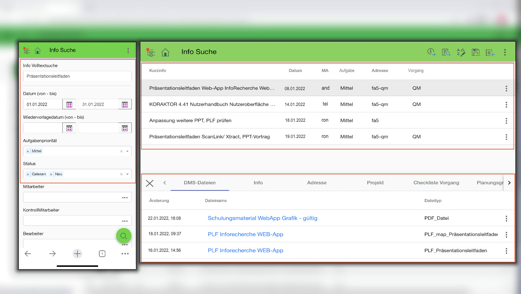Expand the Status dropdown arrow

click(x=128, y=174)
